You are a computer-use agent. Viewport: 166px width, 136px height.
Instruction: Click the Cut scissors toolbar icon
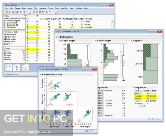pos(21,12)
